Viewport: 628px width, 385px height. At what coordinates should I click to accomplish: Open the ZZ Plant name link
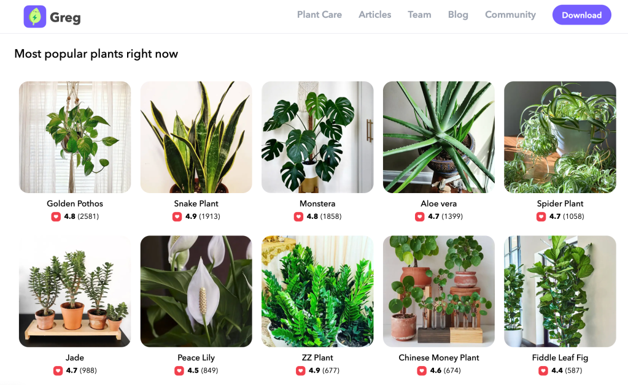[x=317, y=357]
